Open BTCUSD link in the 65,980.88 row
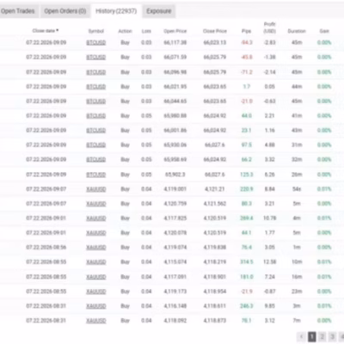This screenshot has height=344, width=344. pyautogui.click(x=96, y=116)
